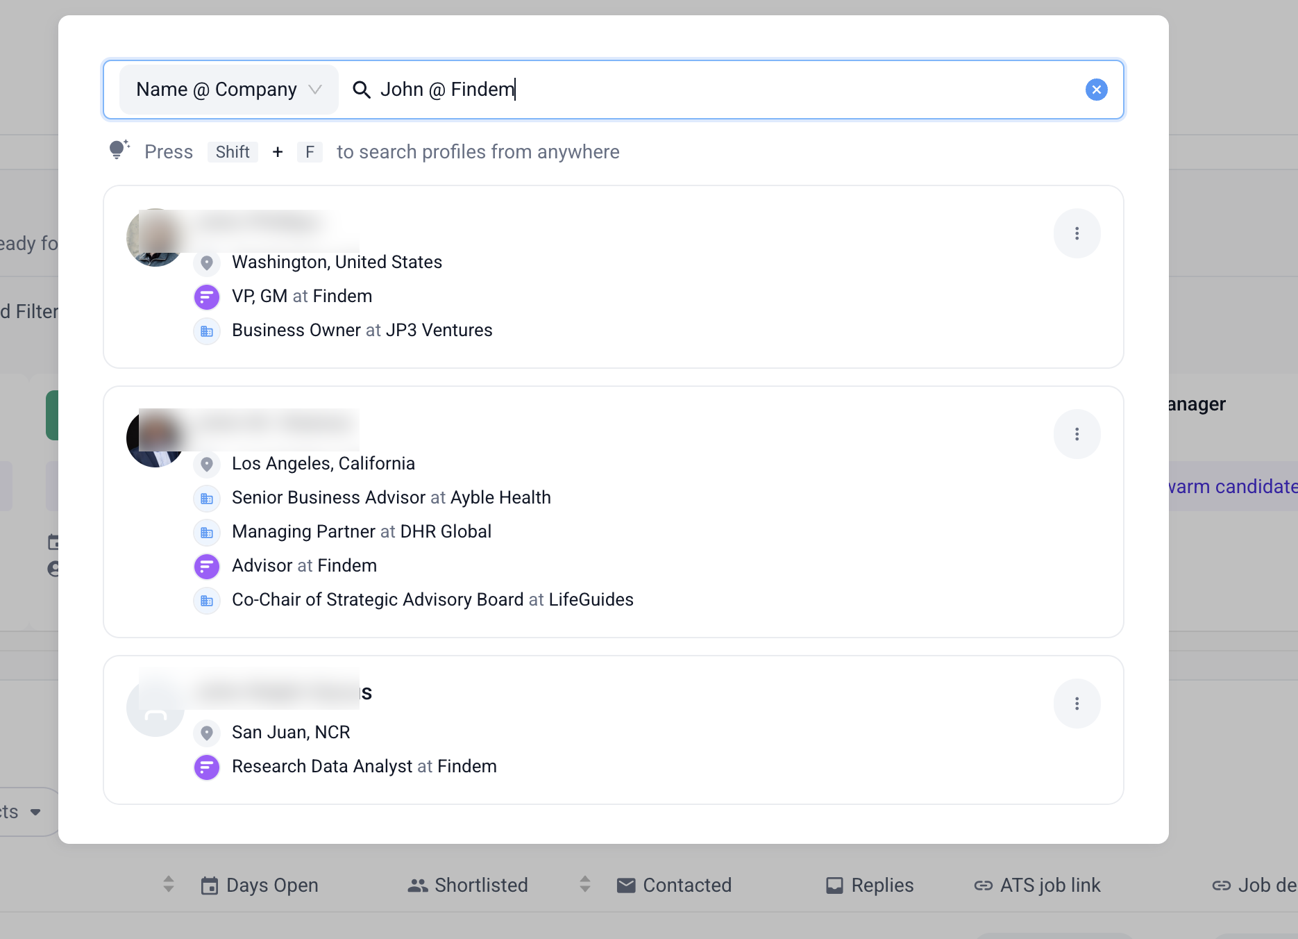This screenshot has width=1298, height=939.
Task: Sort using the arrows left of Days Open
Action: (x=168, y=884)
